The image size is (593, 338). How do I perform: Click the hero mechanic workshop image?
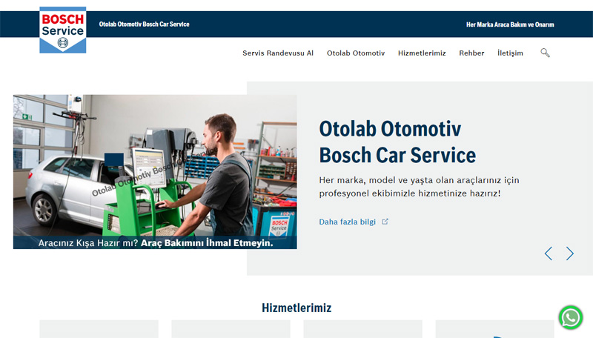(x=155, y=170)
